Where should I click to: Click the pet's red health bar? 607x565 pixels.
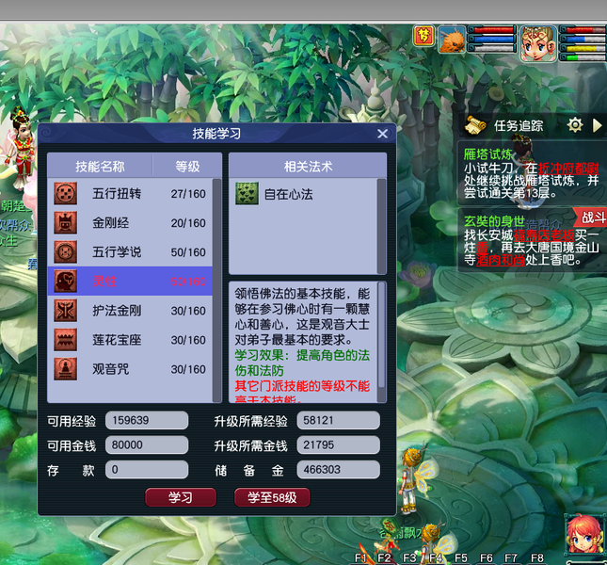(x=492, y=30)
